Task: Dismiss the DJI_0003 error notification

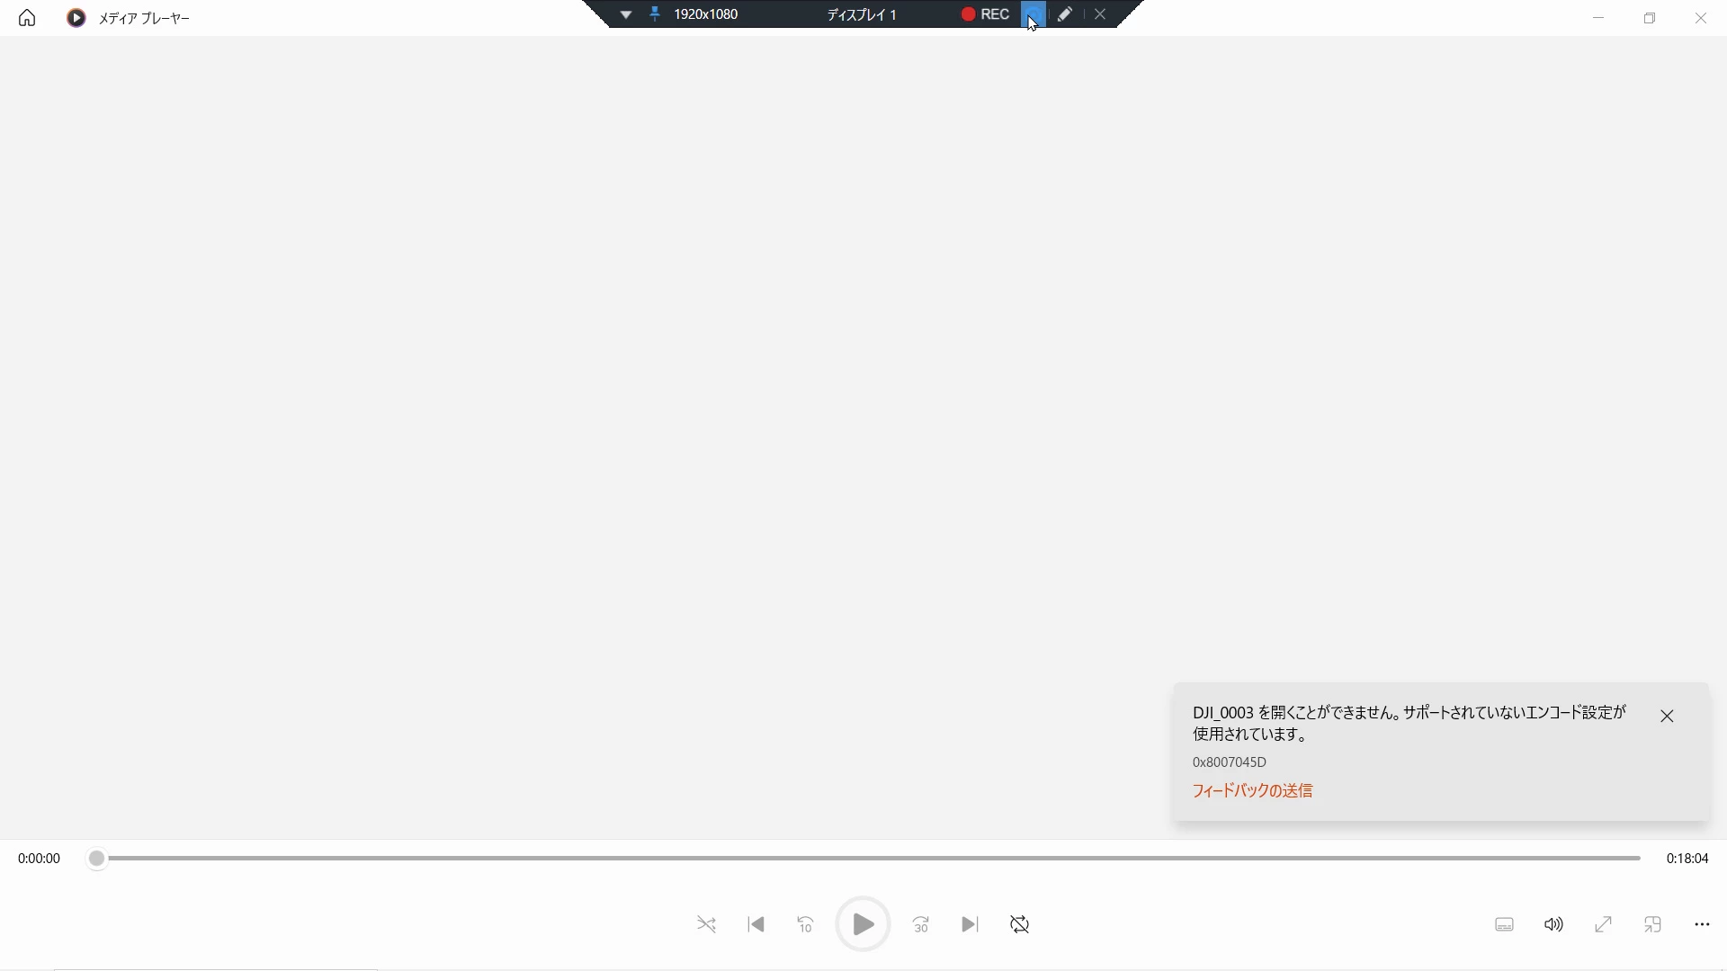Action: [x=1667, y=716]
